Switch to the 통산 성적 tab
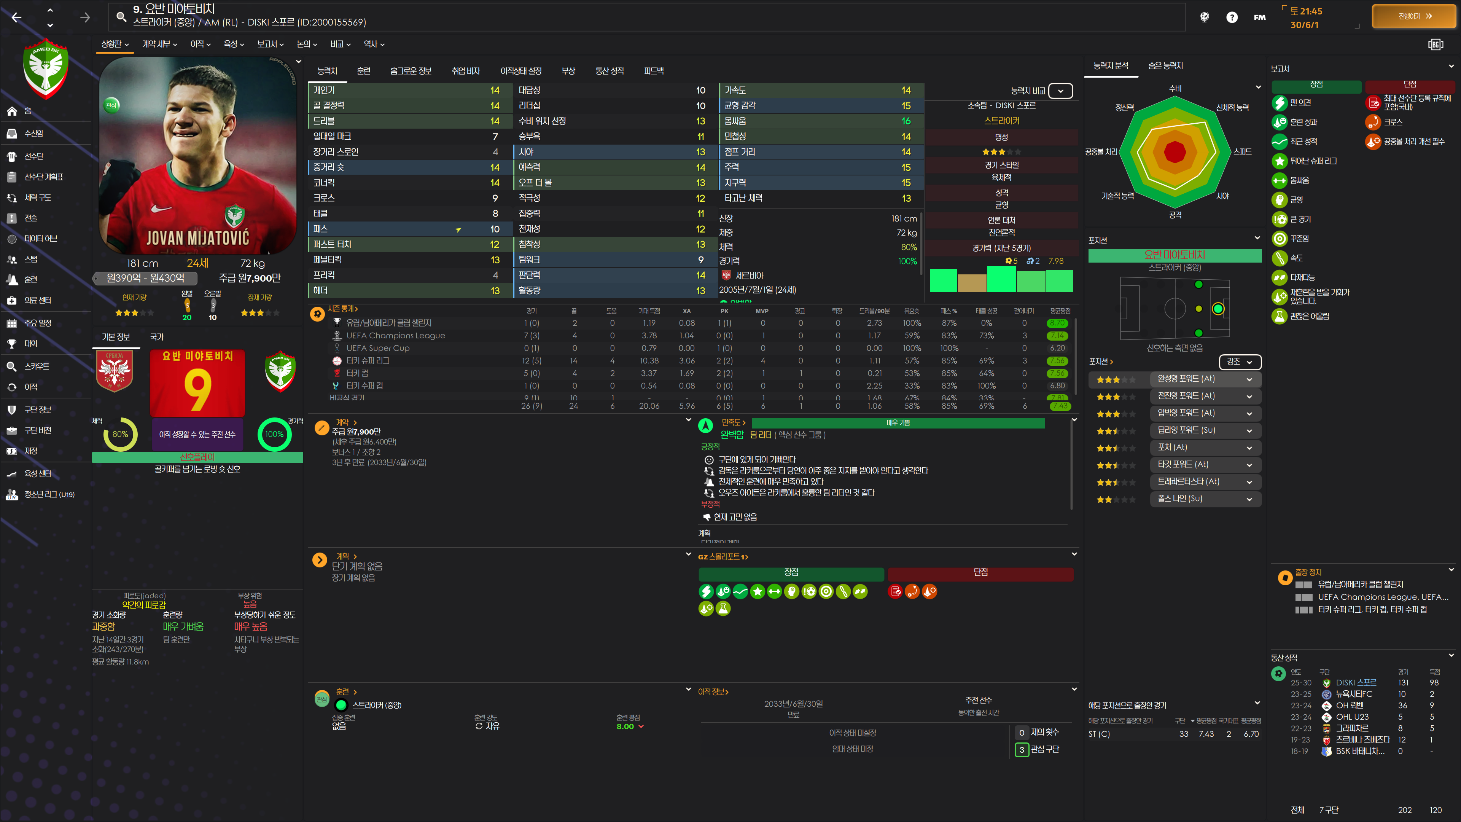Image resolution: width=1461 pixels, height=822 pixels. 609,71
